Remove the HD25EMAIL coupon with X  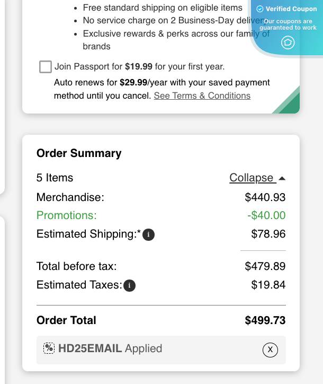click(x=270, y=350)
